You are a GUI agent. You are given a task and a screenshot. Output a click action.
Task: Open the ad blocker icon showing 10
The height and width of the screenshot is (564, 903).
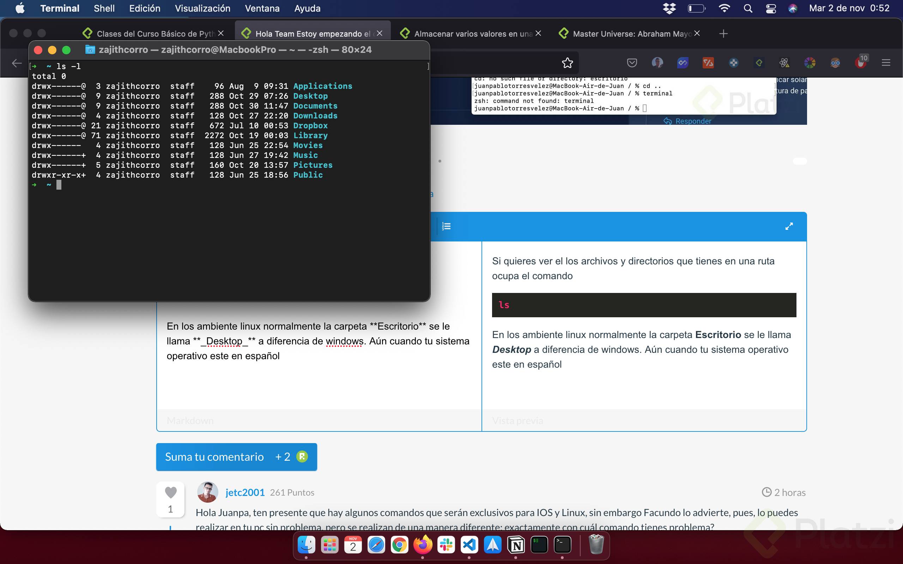coord(861,62)
